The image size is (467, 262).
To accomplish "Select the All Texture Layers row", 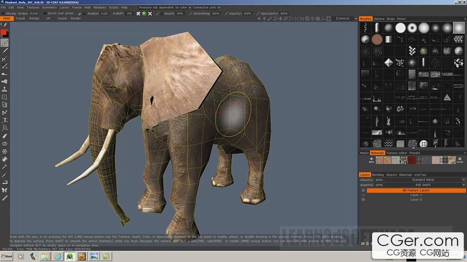I will pyautogui.click(x=416, y=191).
